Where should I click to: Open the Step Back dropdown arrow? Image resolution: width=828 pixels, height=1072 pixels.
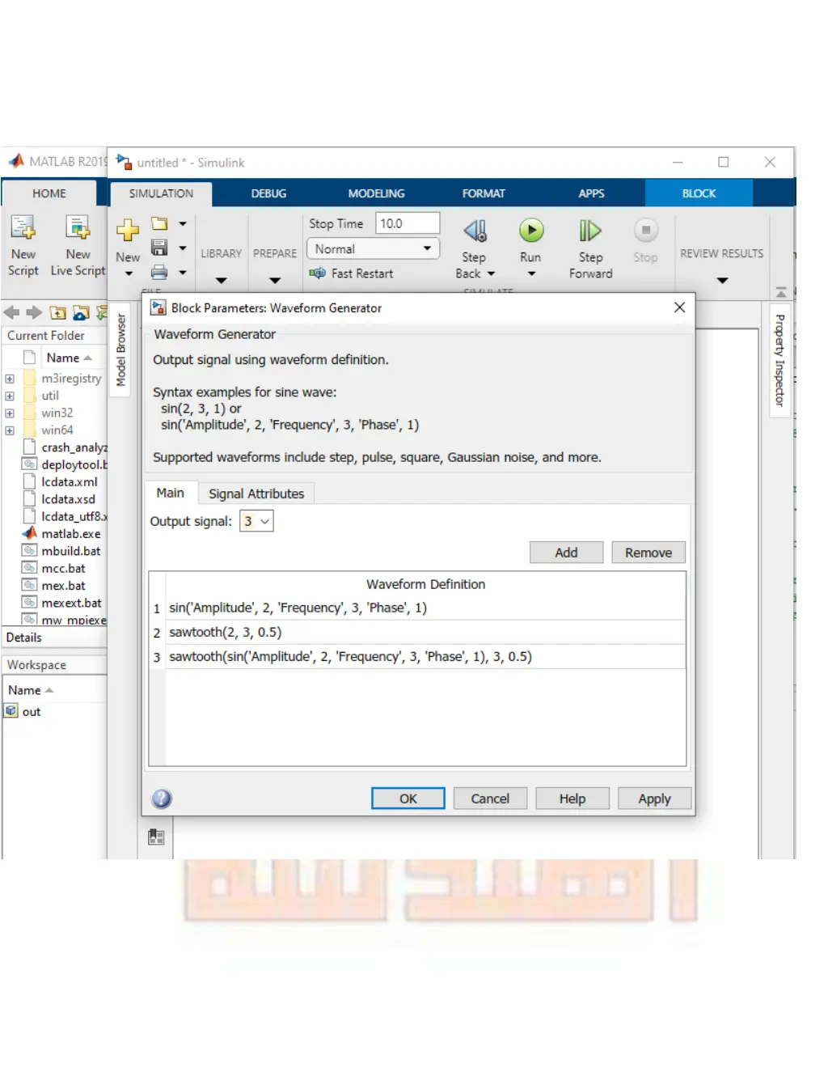pos(491,273)
